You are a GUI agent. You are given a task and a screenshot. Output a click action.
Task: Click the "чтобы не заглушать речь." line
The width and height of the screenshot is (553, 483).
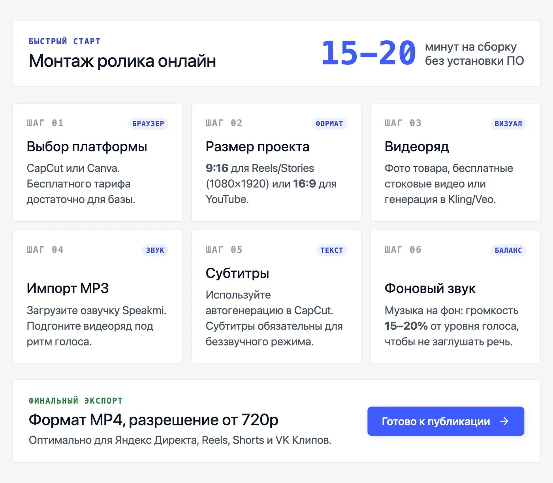point(448,342)
